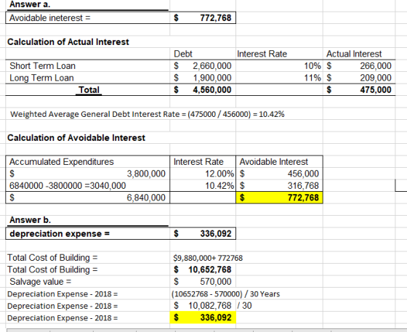Select the first 'Total Cost of Building =' label
The image size is (407, 332).
click(x=52, y=258)
